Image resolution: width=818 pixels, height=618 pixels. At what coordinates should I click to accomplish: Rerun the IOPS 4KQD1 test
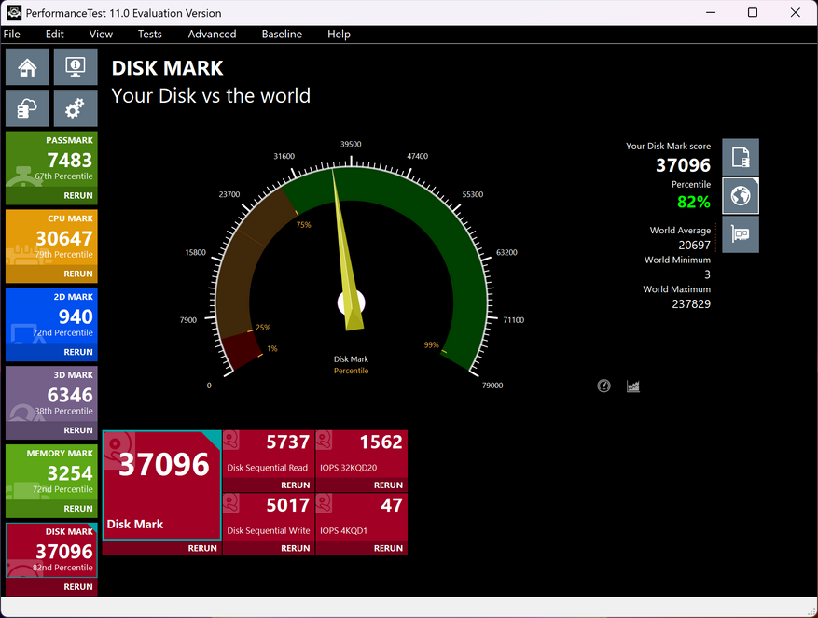[388, 548]
